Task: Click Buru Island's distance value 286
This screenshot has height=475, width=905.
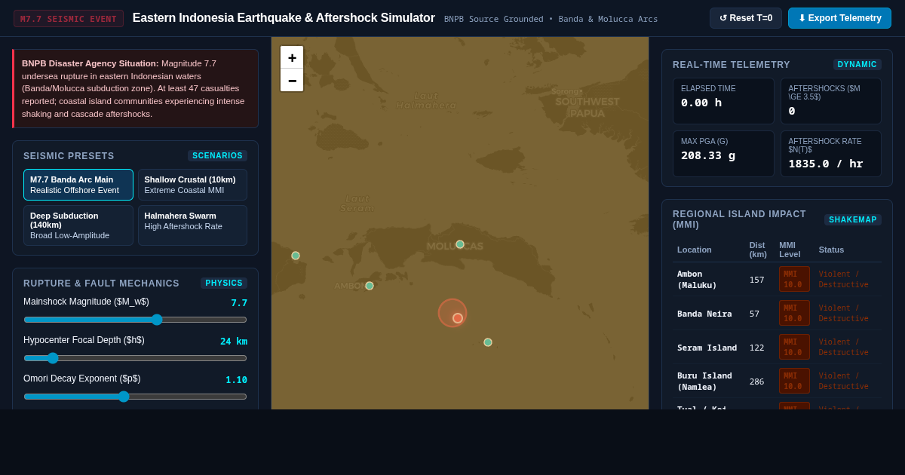Action: click(756, 382)
